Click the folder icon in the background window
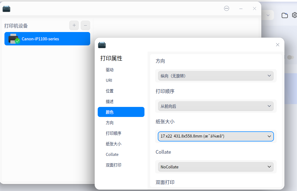Screen dimensions: 297x191 click(284, 15)
